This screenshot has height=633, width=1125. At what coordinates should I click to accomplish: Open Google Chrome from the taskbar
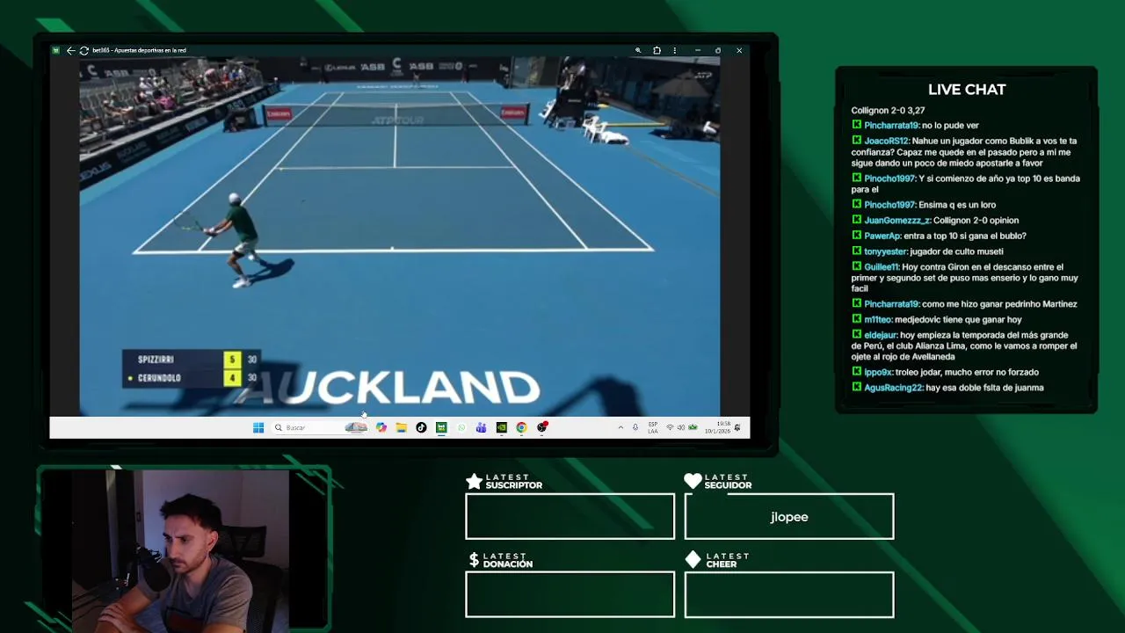(x=521, y=427)
